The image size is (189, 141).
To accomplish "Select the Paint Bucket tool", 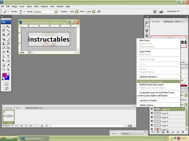I will pos(8,48).
